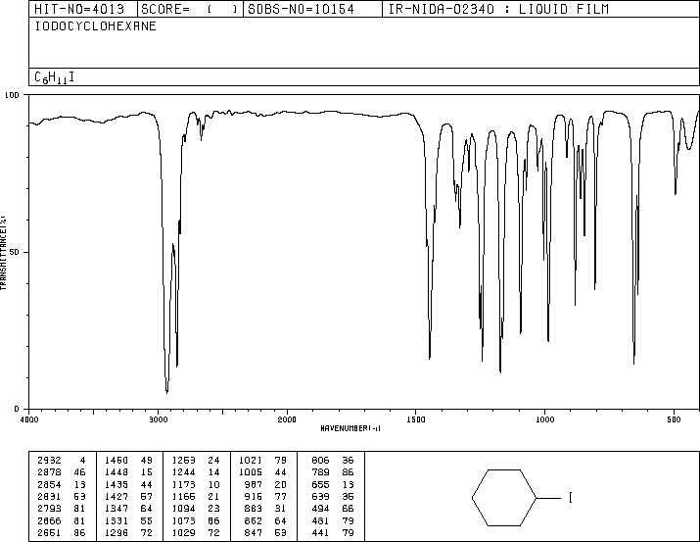Select the IODOCYCLOHEXANE compound name
Image resolution: width=700 pixels, height=542 pixels.
click(96, 26)
